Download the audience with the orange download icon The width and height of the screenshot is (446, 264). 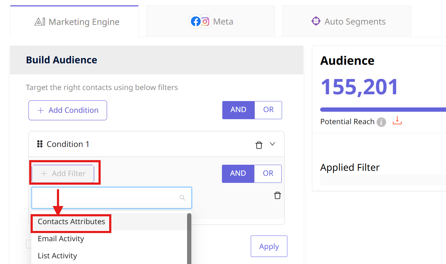pyautogui.click(x=397, y=121)
